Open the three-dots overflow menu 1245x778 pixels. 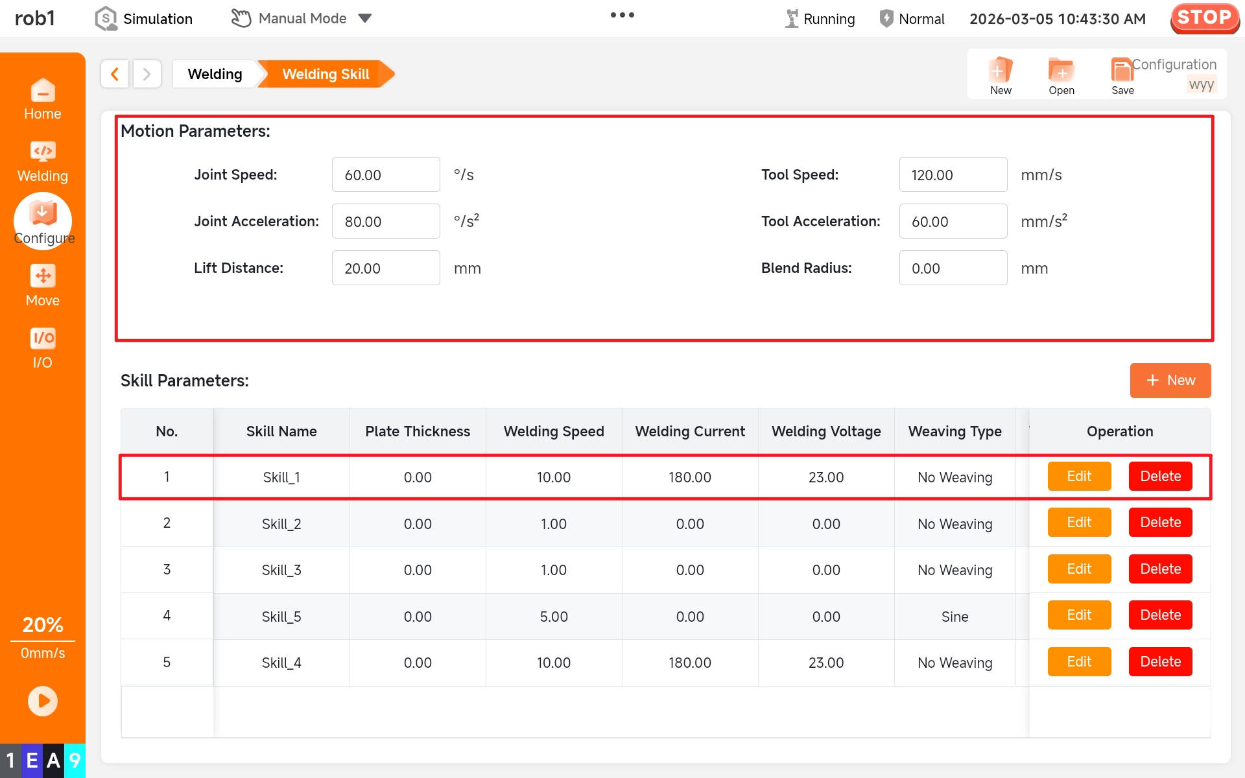[x=622, y=15]
